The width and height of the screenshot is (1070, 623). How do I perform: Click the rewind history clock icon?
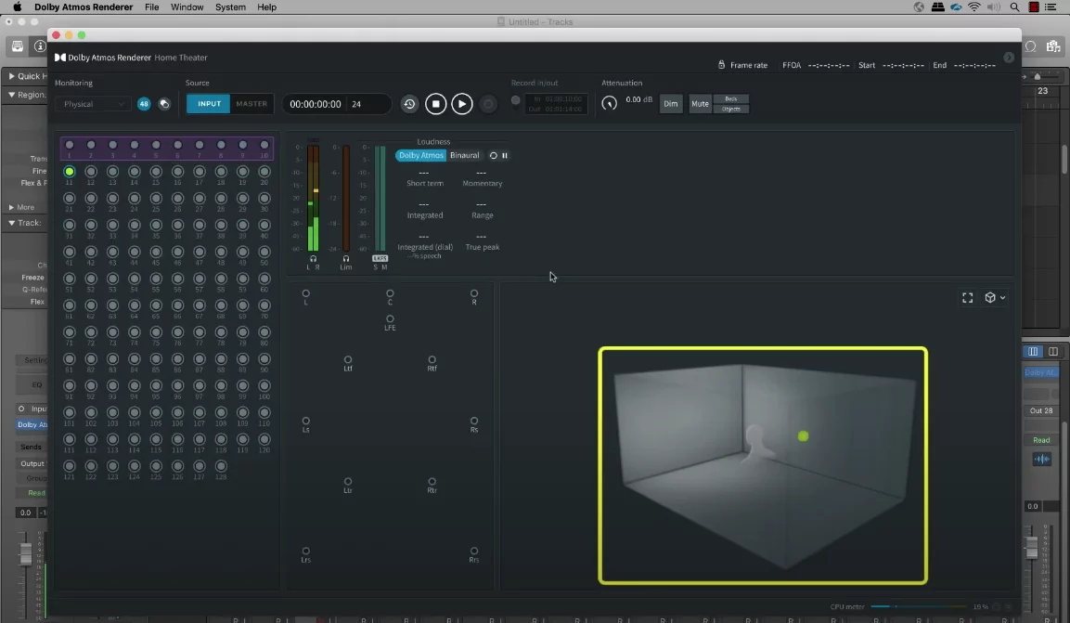click(x=409, y=104)
